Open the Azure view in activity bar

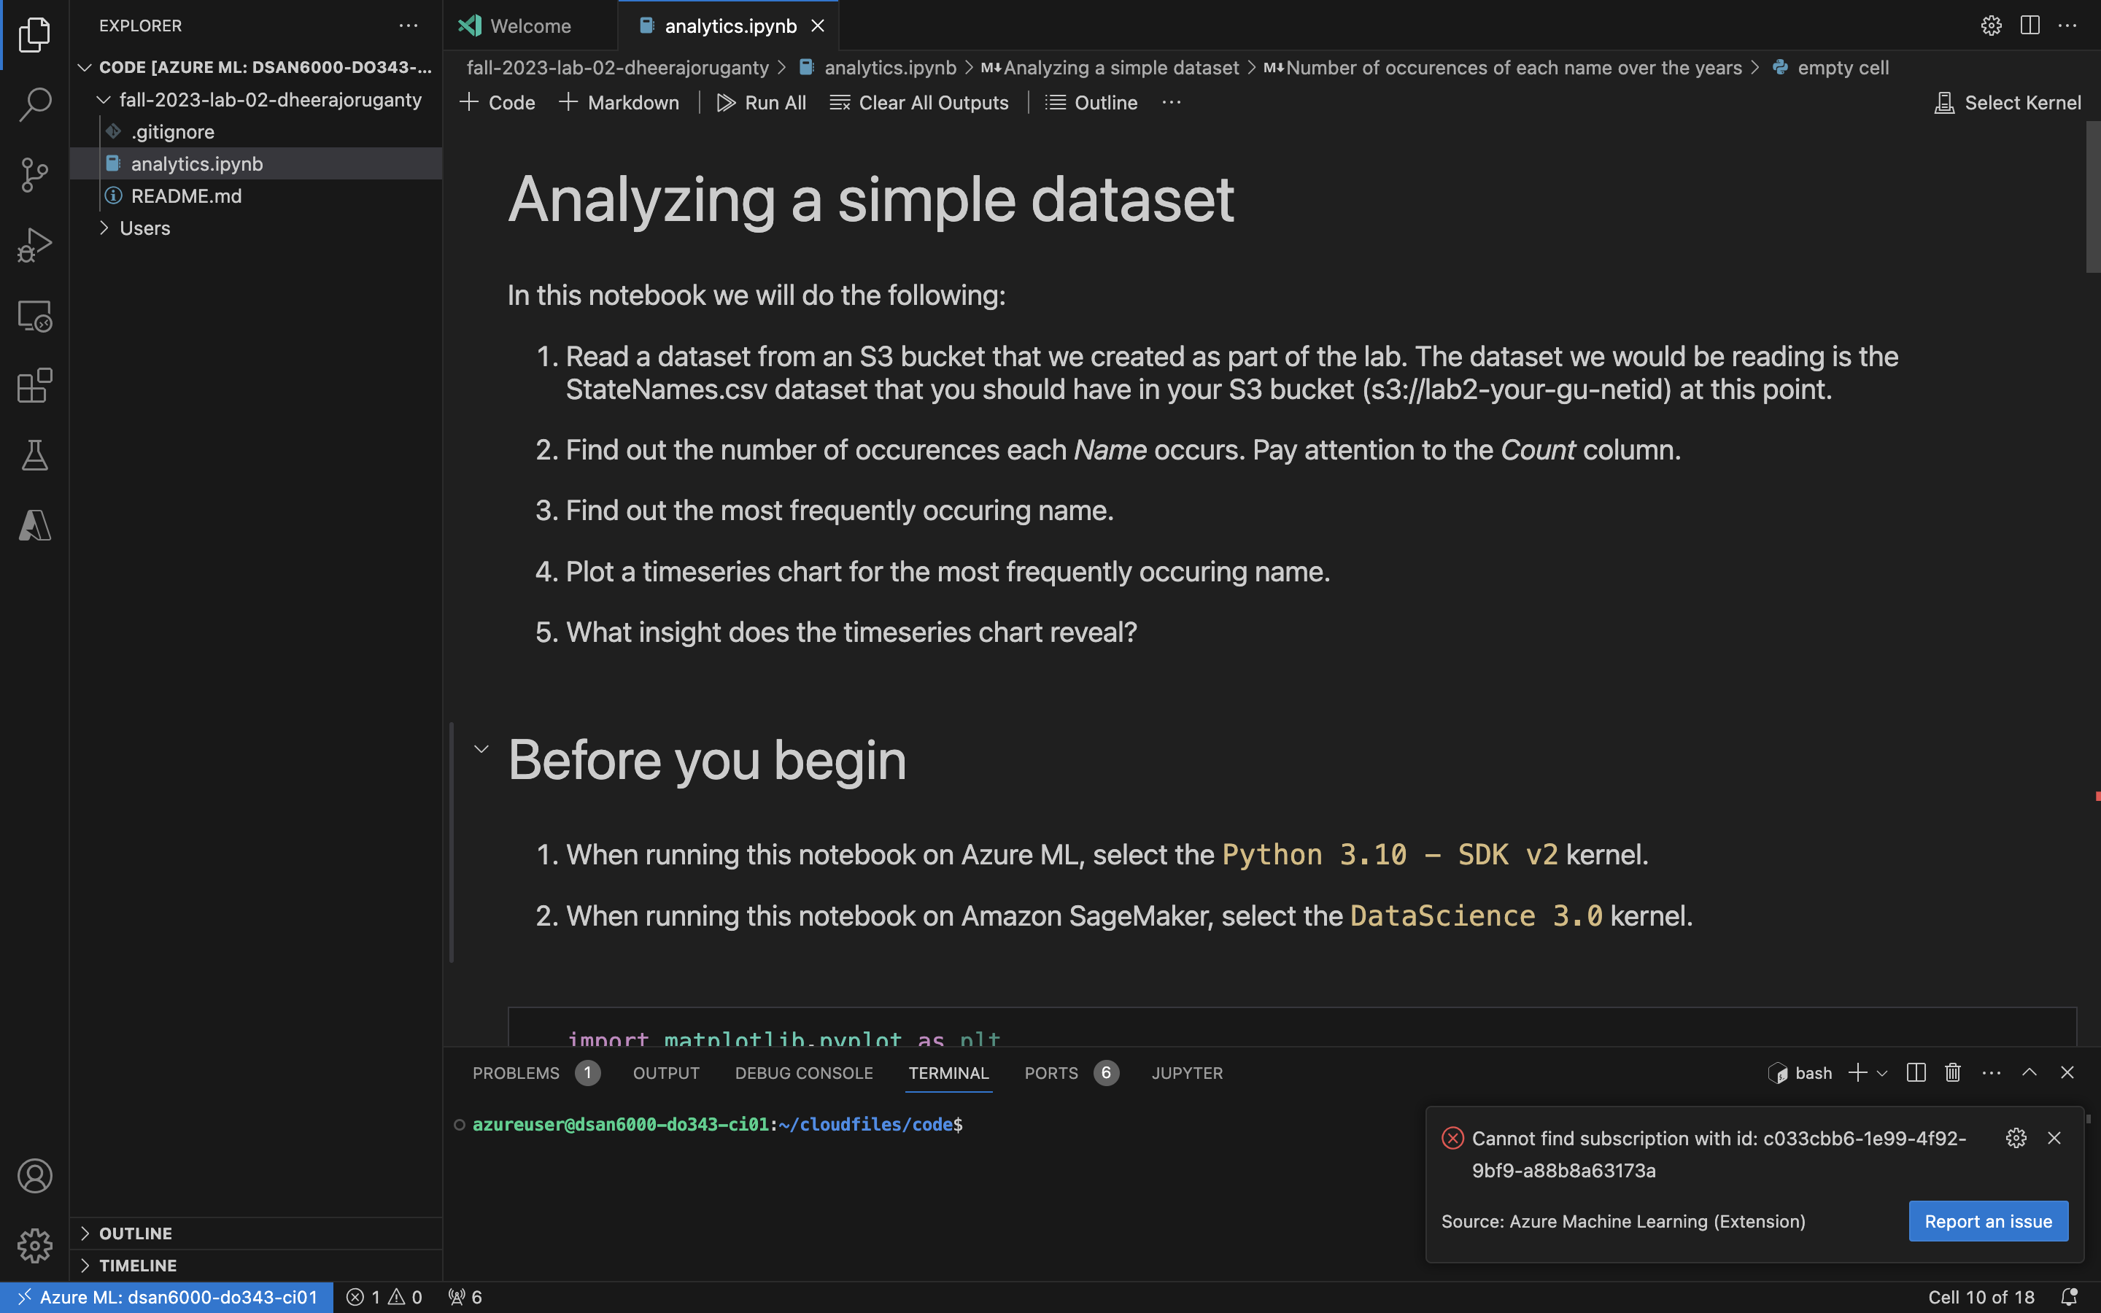[35, 525]
